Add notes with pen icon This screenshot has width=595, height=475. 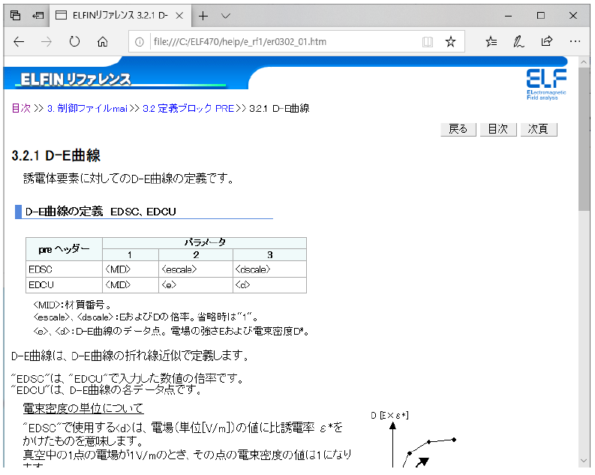point(518,41)
